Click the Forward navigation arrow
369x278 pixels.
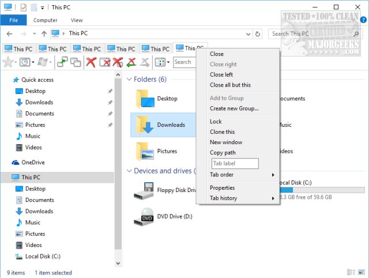point(23,34)
